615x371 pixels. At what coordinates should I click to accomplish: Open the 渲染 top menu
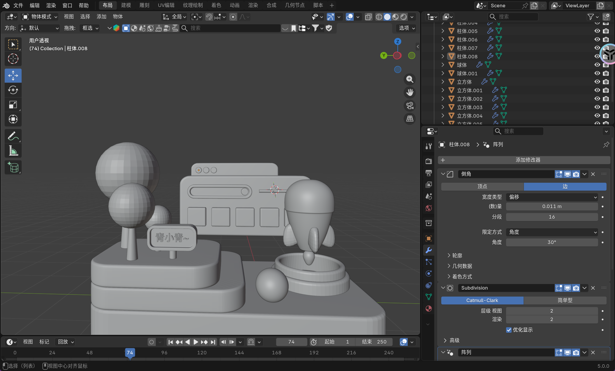[51, 5]
